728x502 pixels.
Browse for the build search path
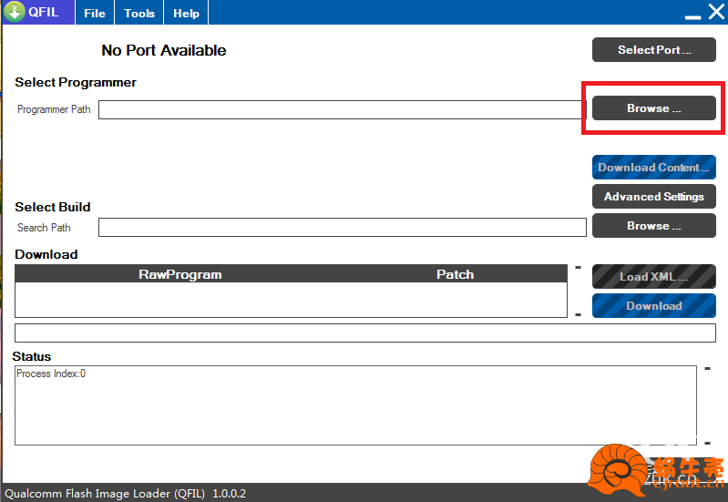pyautogui.click(x=653, y=226)
